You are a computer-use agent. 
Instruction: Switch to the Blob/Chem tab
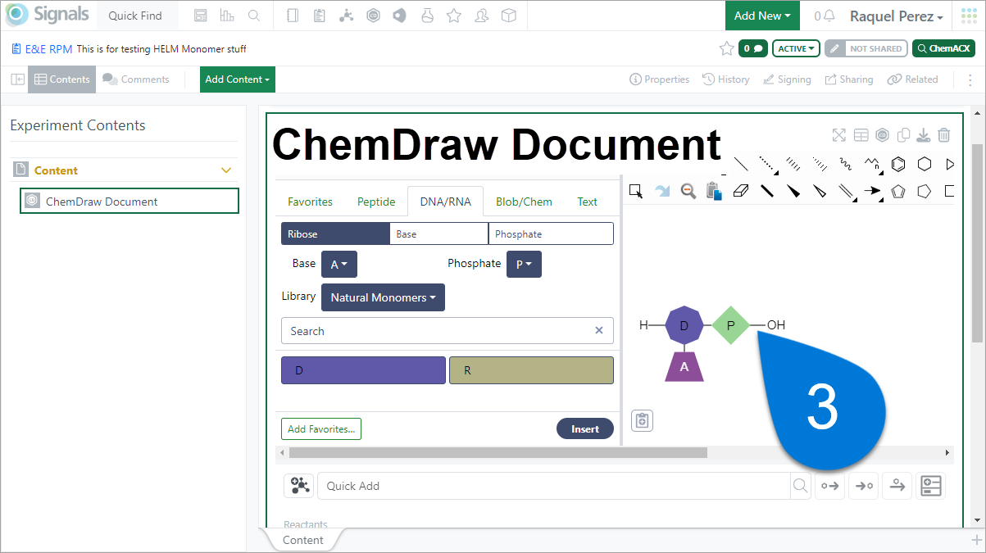pyautogui.click(x=524, y=202)
